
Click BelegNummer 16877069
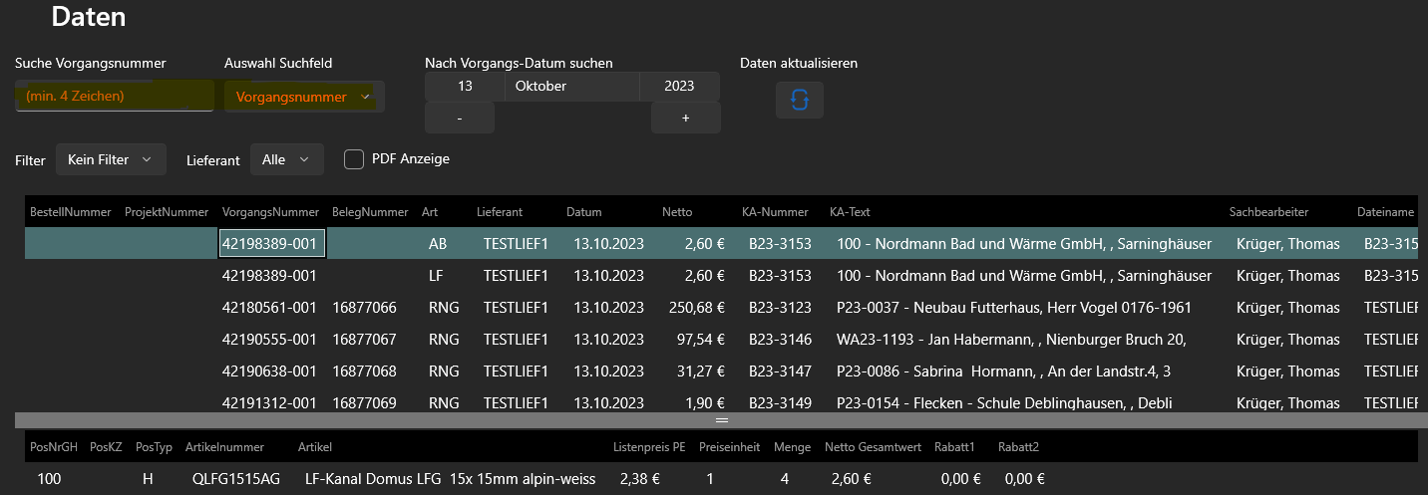365,403
